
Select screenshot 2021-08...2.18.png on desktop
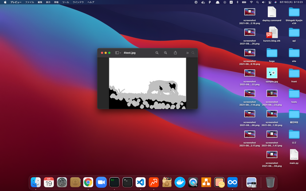click(x=250, y=16)
